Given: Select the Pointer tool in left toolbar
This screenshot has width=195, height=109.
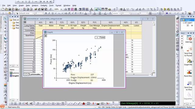Looking at the screenshot, I should [x=5, y=18].
